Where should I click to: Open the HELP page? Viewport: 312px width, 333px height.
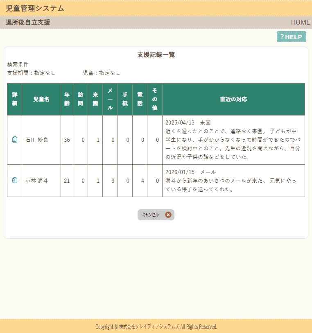pos(291,37)
